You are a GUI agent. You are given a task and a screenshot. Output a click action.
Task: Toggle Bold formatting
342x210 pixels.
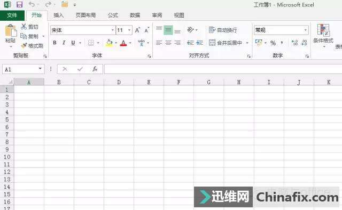tap(55, 43)
